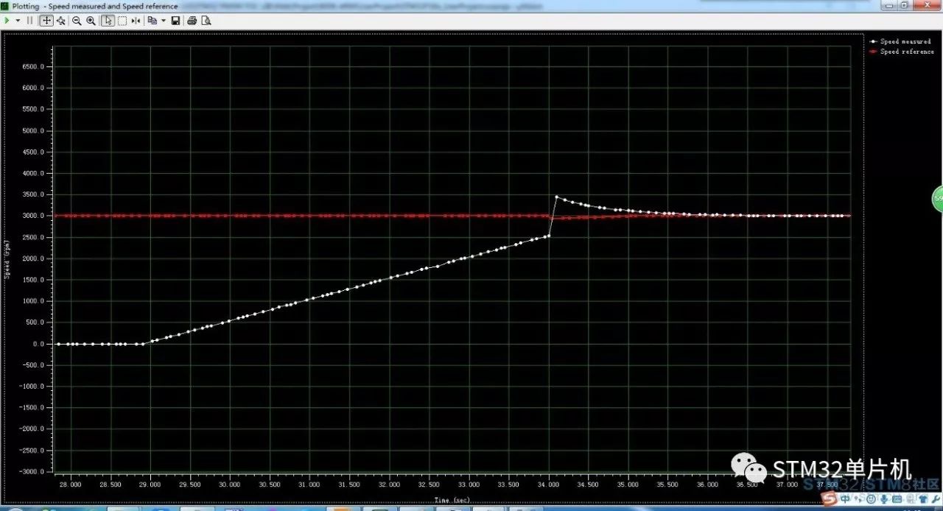Open the dropdown arrow next to Play
Image resolution: width=943 pixels, height=511 pixels.
(18, 21)
